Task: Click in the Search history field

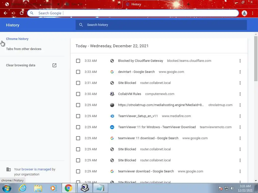Action: click(161, 25)
